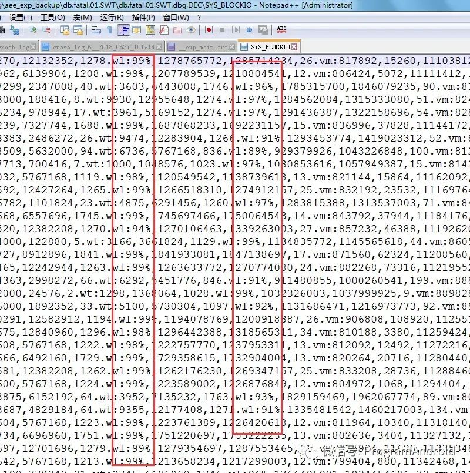Screen dimensions: 470x473
Task: Click the macro playback icon
Action: (x=236, y=30)
